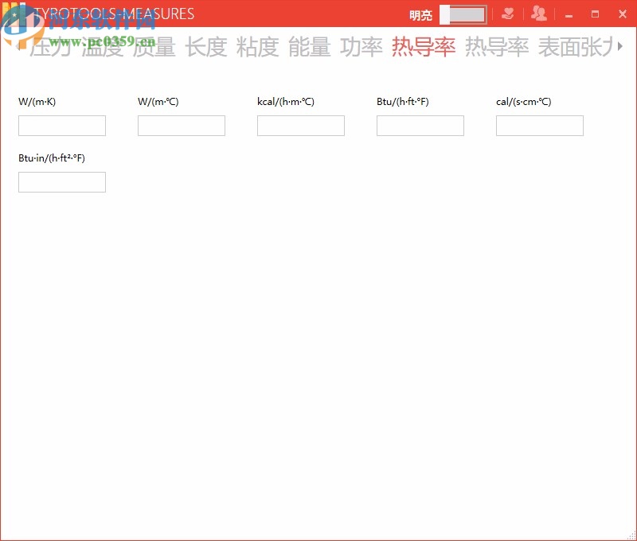Open the 表面张力 tab
637x541 pixels.
point(575,48)
